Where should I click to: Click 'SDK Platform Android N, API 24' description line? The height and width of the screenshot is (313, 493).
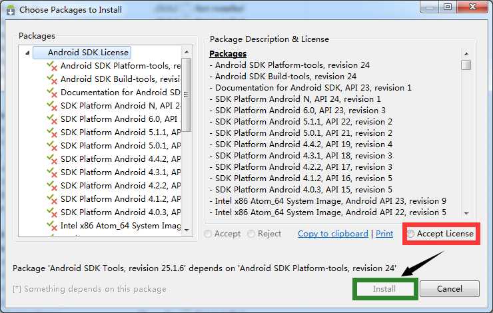tap(295, 99)
